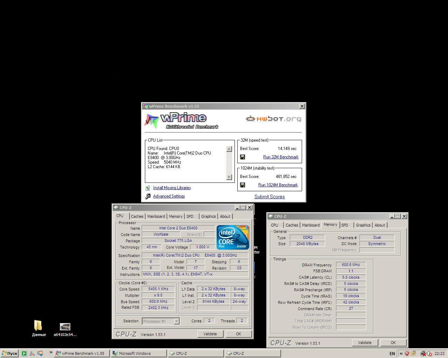Select the a64102e54 image file on desktop
Viewport: 448px width, 358px height.
click(65, 330)
